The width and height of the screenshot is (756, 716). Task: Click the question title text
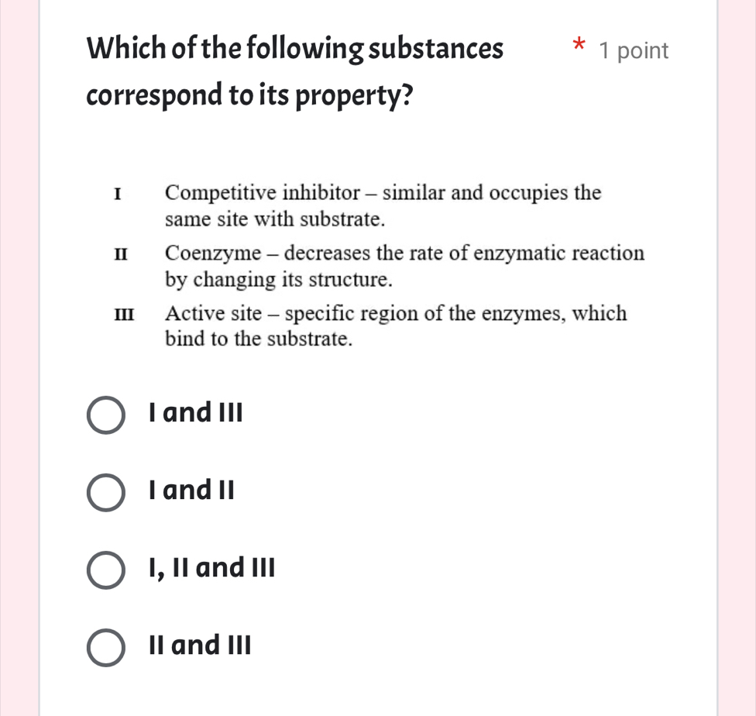pyautogui.click(x=294, y=48)
